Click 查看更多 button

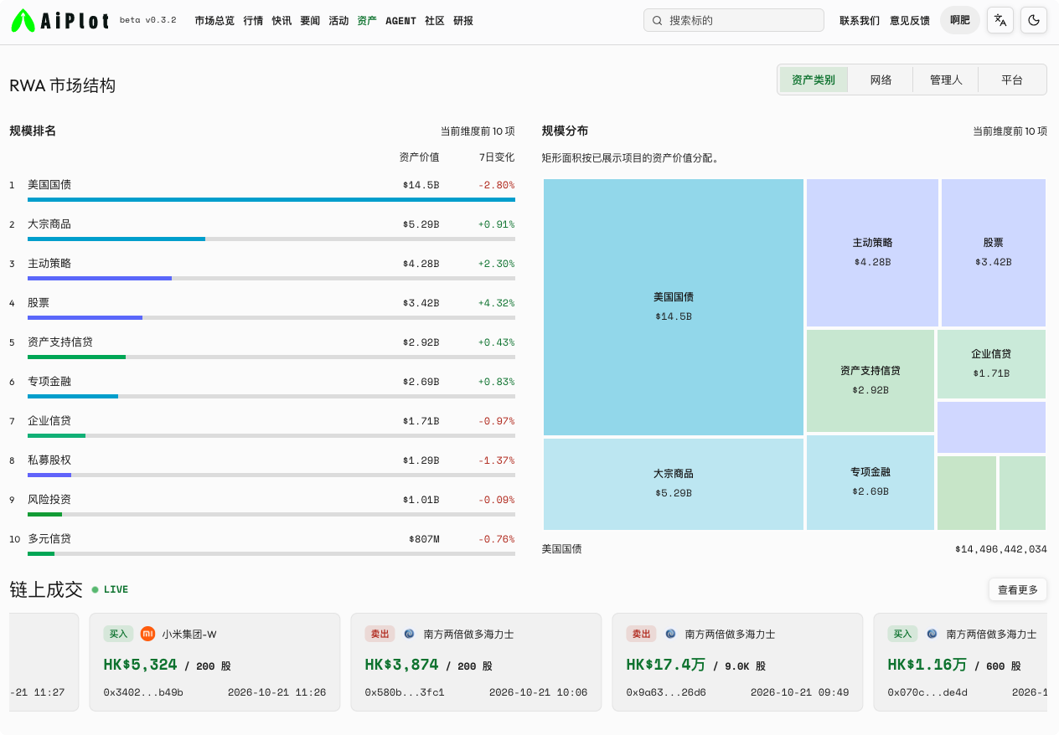(1018, 589)
